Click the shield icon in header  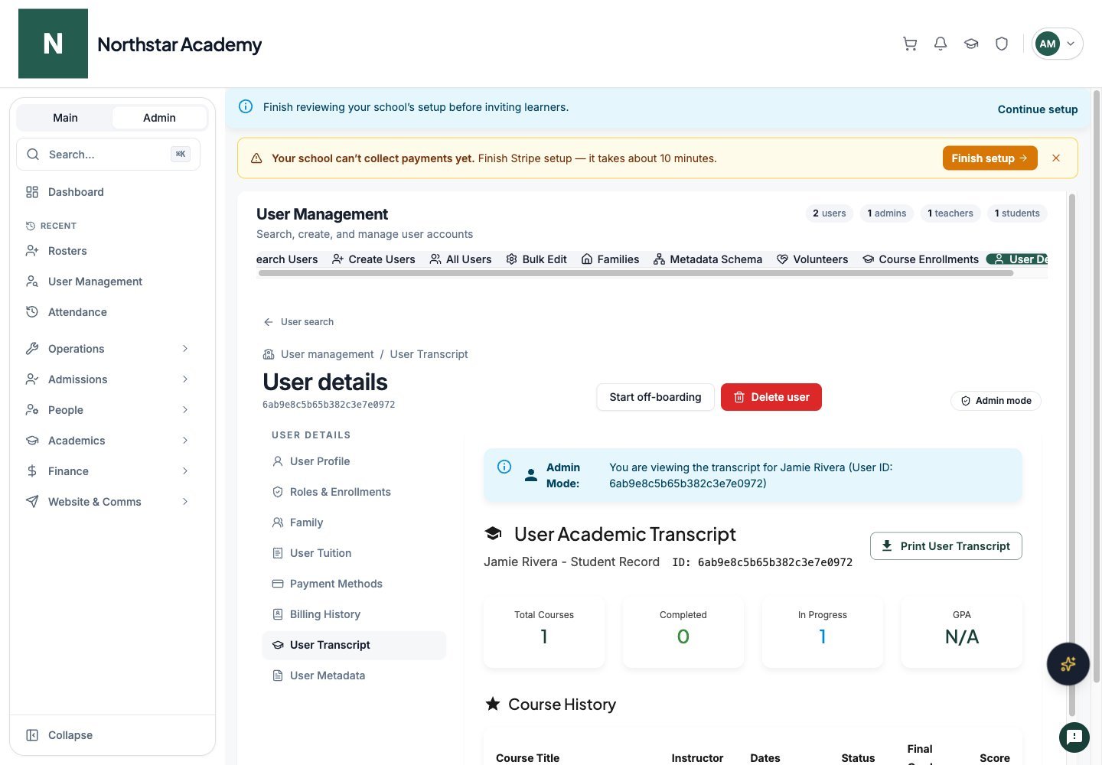(x=1002, y=44)
